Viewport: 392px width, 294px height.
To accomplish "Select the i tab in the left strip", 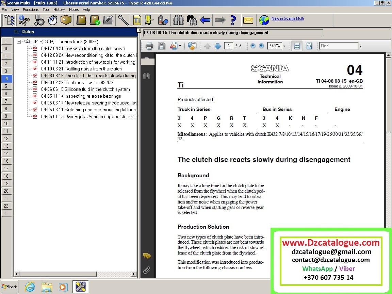I will click(x=6, y=41).
